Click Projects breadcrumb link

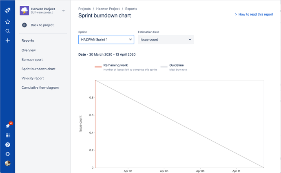point(84,9)
